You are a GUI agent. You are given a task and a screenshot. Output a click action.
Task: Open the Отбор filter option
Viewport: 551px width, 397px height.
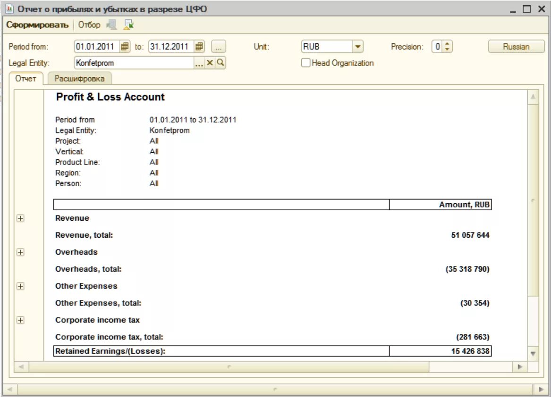(89, 25)
